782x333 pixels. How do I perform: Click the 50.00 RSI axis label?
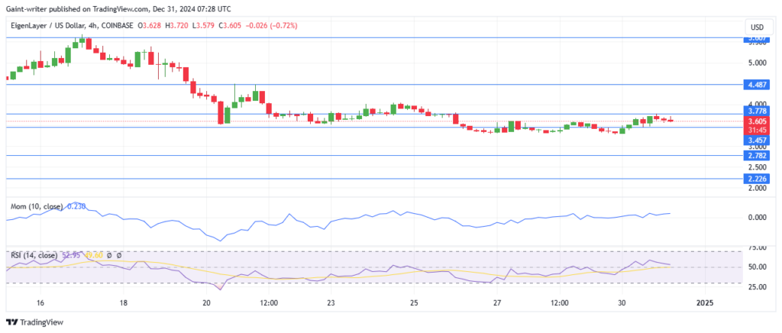point(756,267)
